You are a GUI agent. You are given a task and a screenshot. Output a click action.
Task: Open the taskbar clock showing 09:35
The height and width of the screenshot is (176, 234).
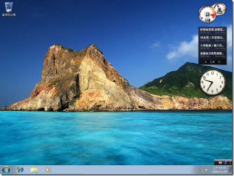coord(220,170)
